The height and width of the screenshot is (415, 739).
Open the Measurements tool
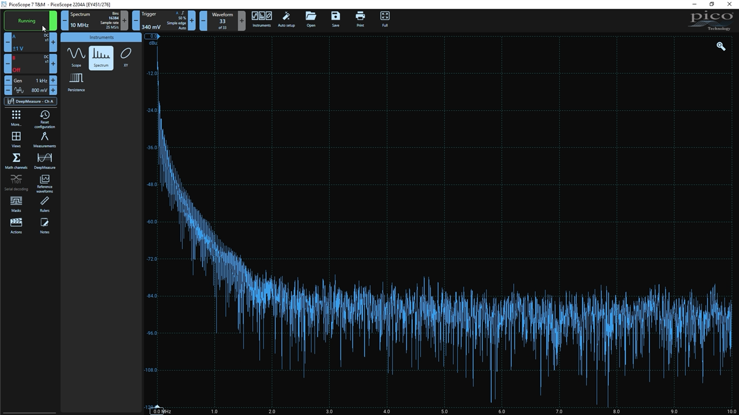[44, 139]
